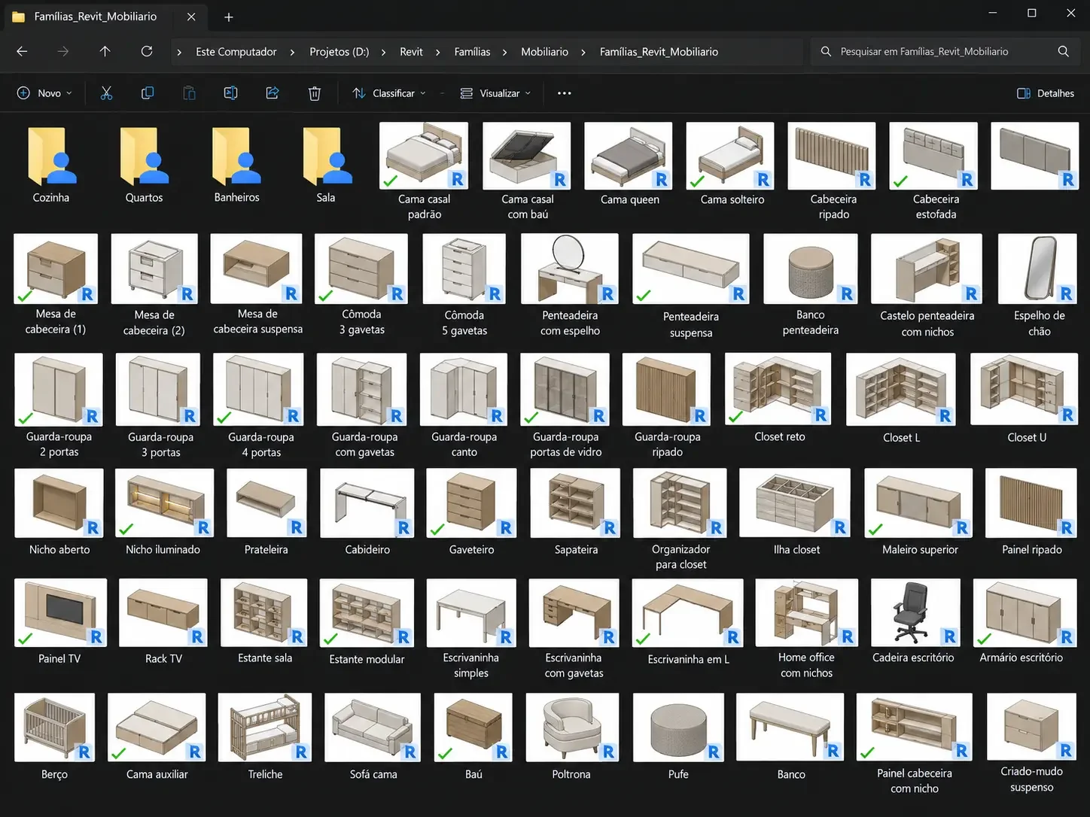This screenshot has height=817, width=1090.
Task: Click the Paste clipboard icon
Action: tap(189, 93)
